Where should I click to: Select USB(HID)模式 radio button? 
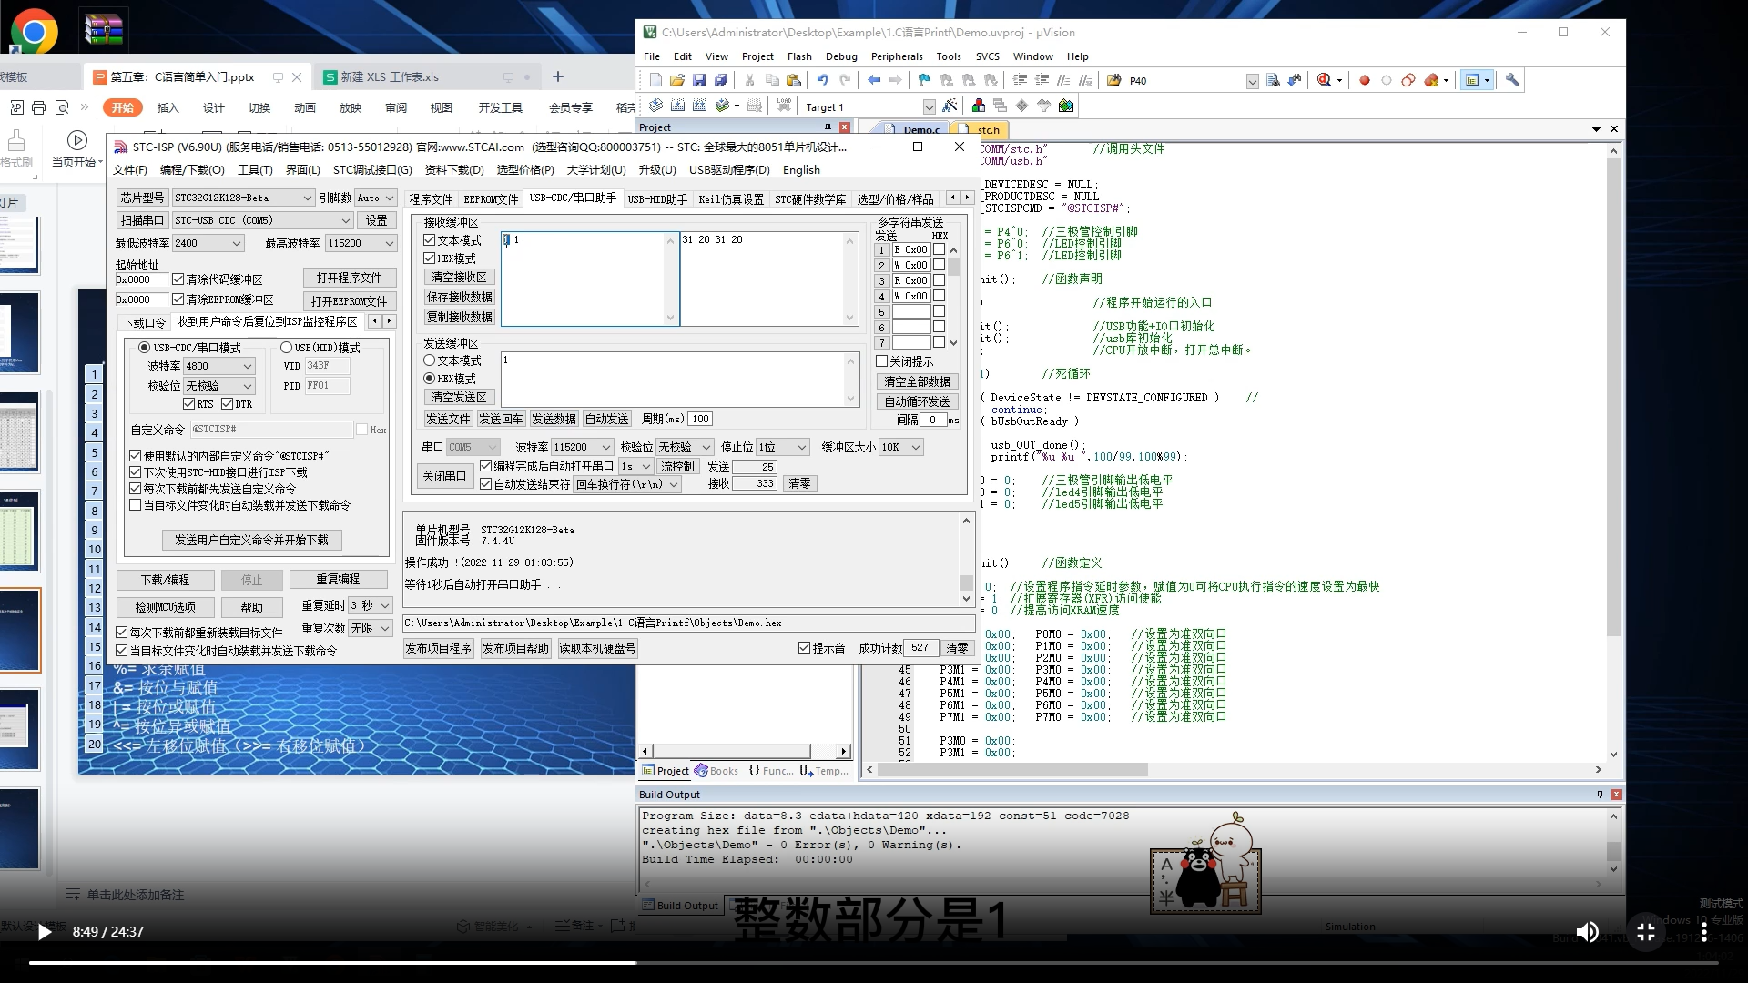click(x=286, y=348)
